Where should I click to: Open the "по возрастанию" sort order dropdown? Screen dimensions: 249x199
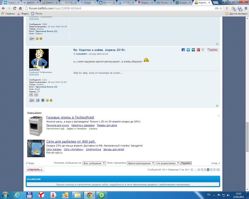[x=168, y=163]
